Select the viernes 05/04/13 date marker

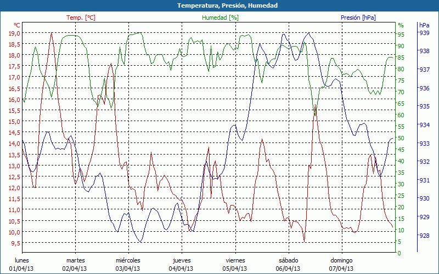(x=235, y=265)
